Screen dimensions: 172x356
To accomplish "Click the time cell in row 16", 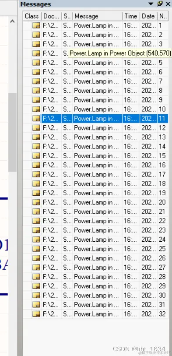I will (131, 165).
